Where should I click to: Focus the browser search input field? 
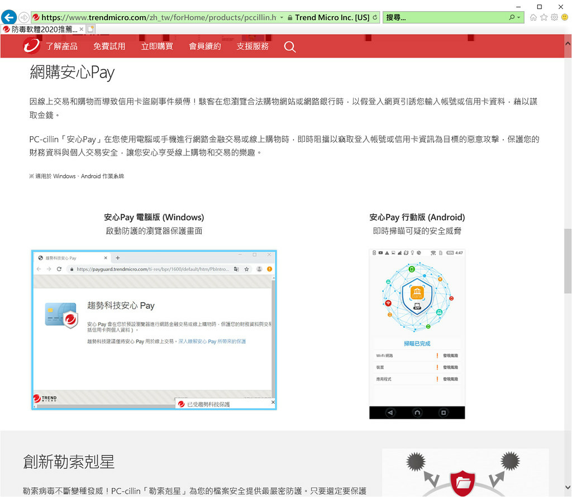pos(445,17)
